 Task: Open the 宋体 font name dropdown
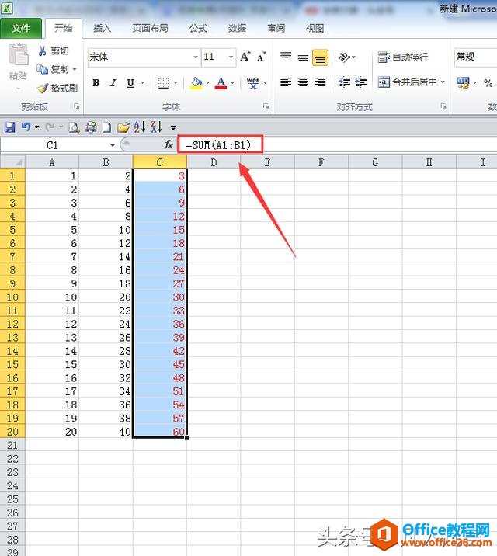[196, 57]
